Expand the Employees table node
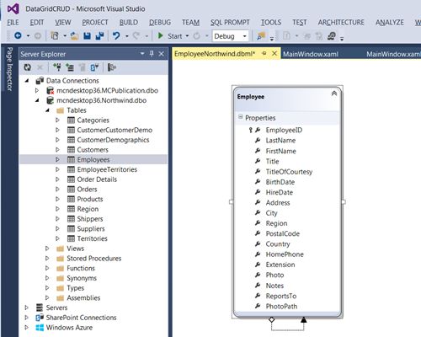Screen dimensions: 421x337 click(x=57, y=159)
